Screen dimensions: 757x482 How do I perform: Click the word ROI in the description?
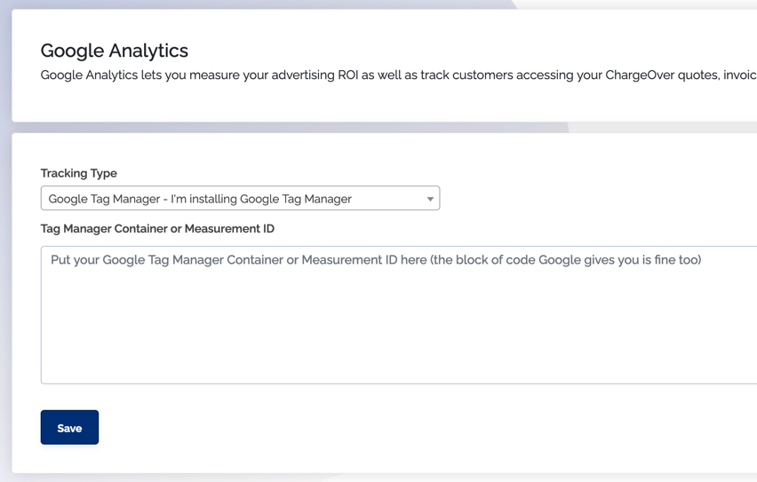[x=347, y=75]
